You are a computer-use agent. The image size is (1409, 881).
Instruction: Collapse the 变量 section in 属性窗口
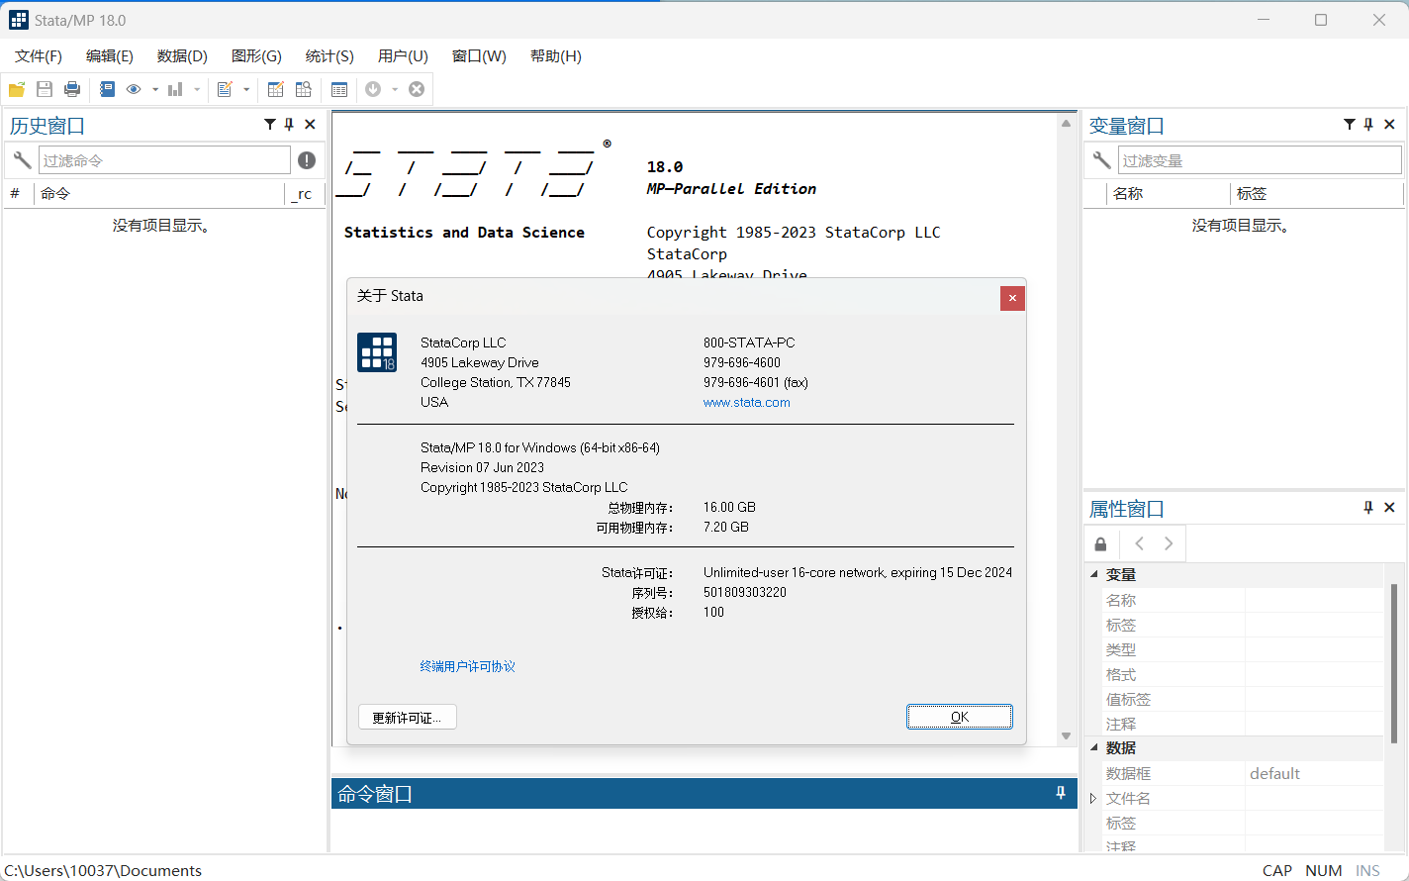1094,574
